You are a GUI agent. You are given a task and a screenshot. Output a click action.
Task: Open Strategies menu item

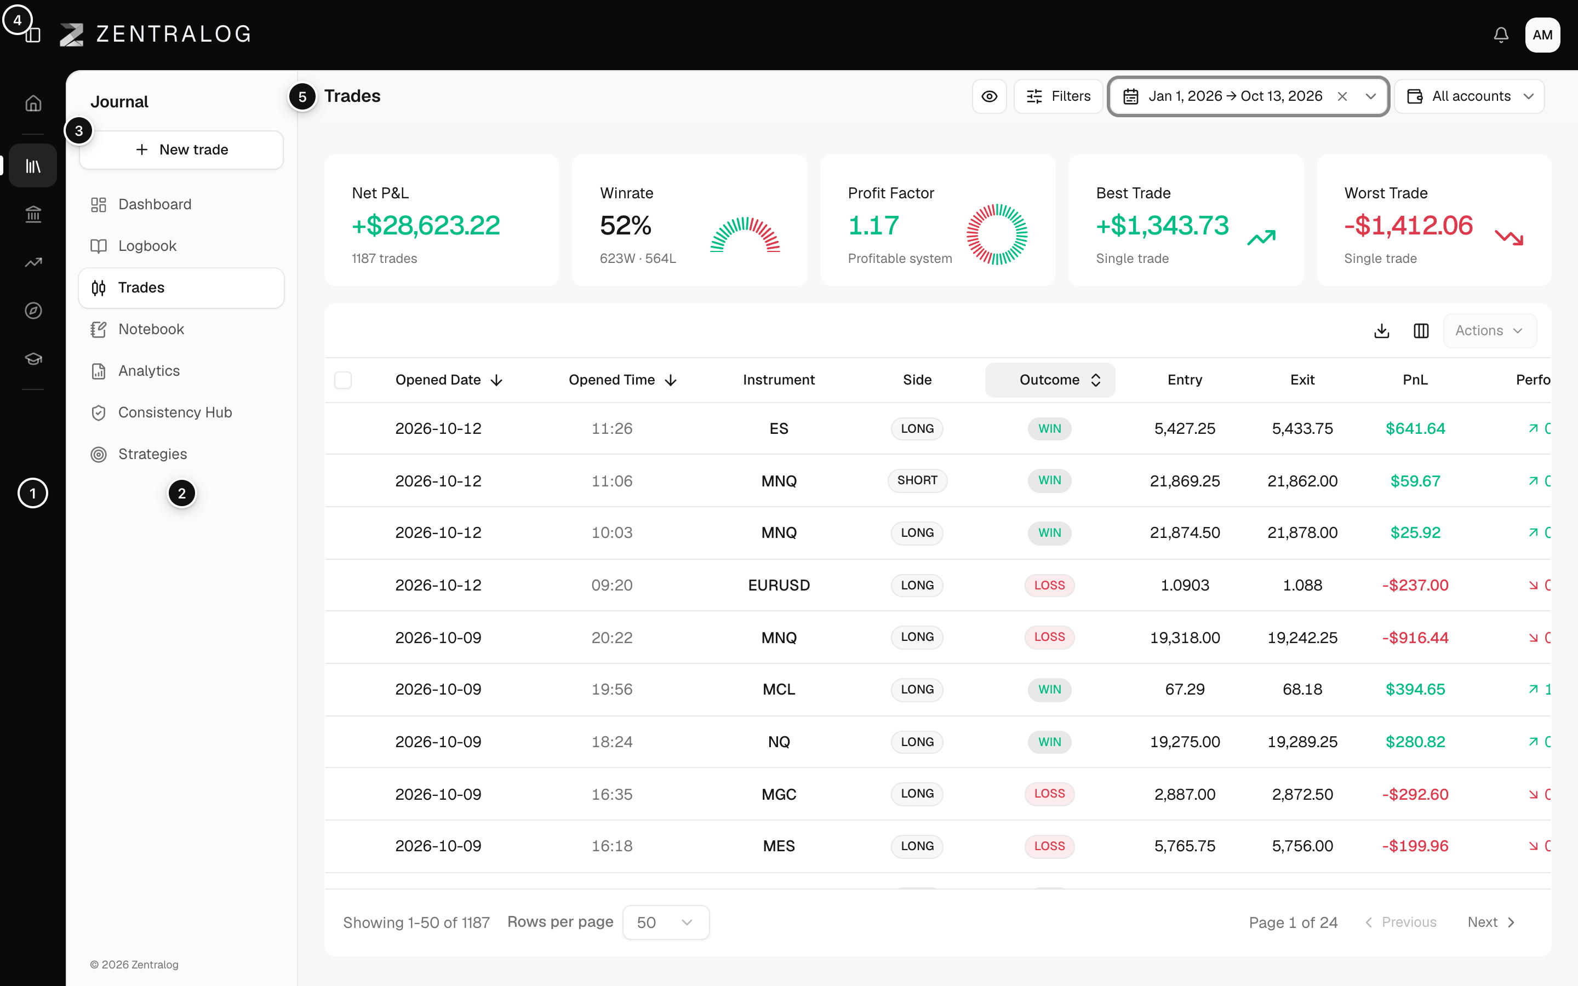pos(181,455)
